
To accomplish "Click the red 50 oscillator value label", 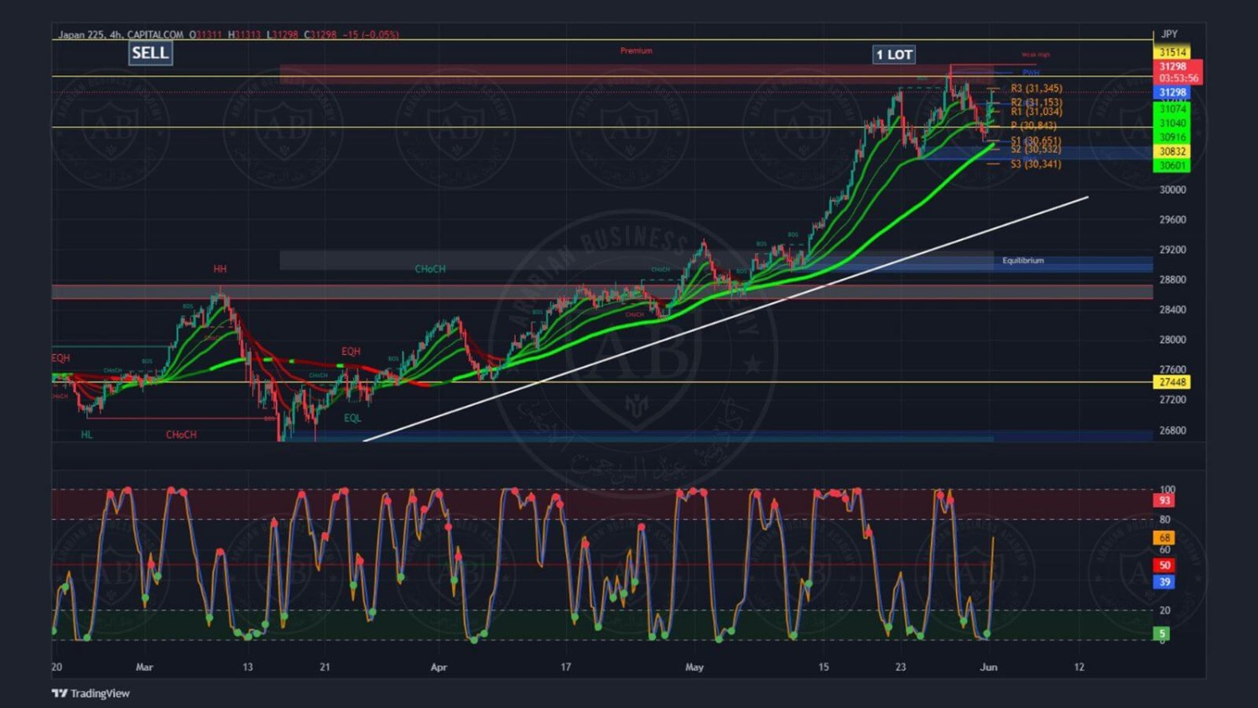I will click(x=1164, y=565).
